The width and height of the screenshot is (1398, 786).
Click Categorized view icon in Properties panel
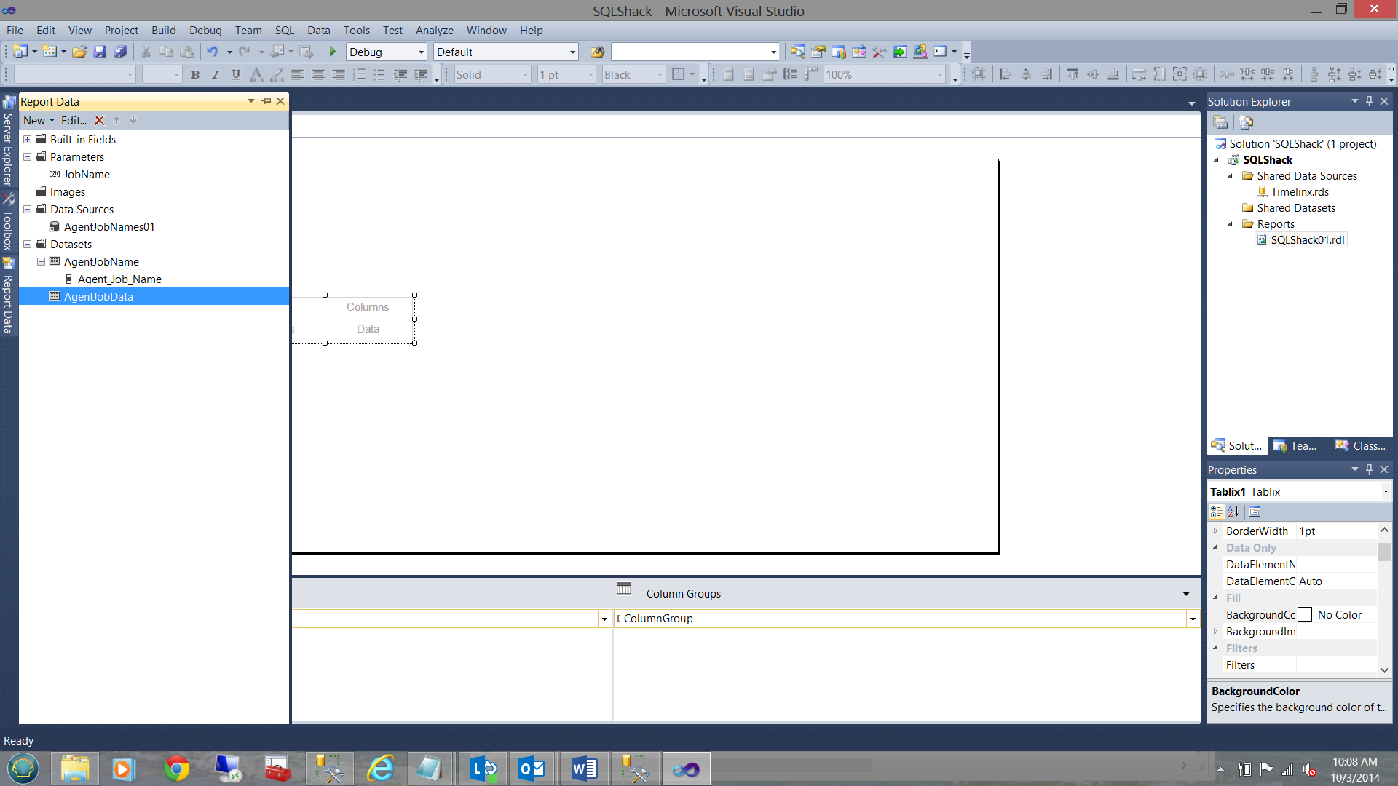click(1217, 512)
